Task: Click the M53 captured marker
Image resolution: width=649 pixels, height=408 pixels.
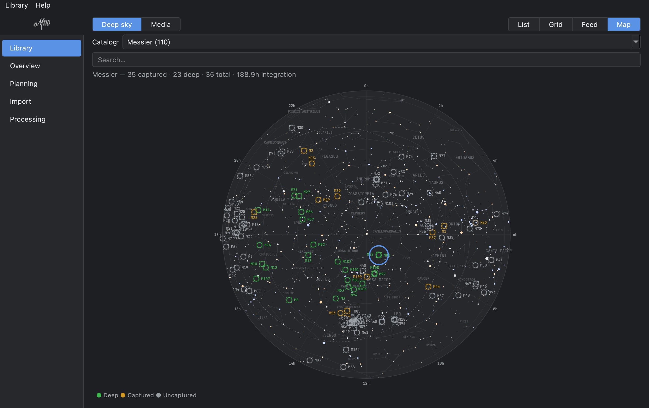Action: point(340,313)
